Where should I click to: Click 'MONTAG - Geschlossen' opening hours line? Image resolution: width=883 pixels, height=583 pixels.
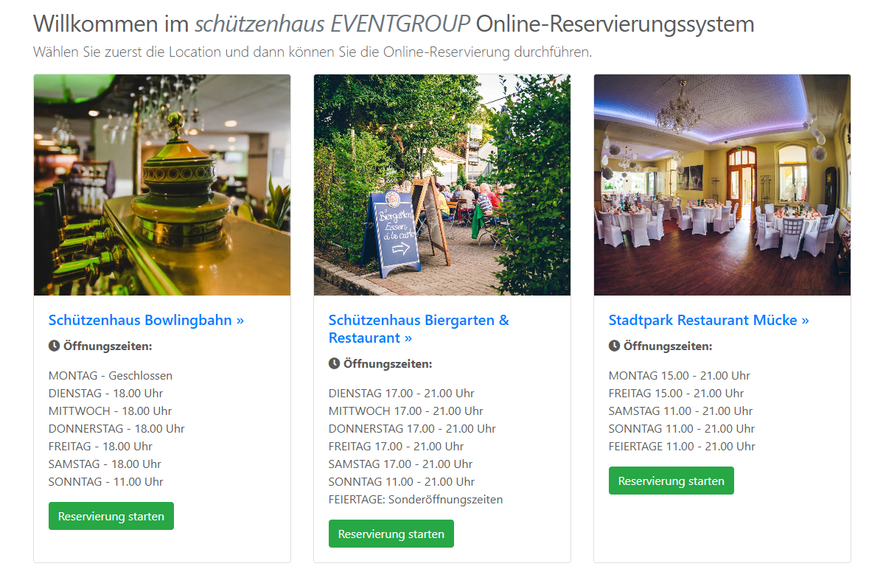coord(111,375)
